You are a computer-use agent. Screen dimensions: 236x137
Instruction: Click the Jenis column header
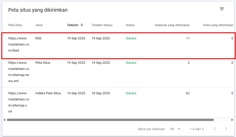click(x=39, y=25)
